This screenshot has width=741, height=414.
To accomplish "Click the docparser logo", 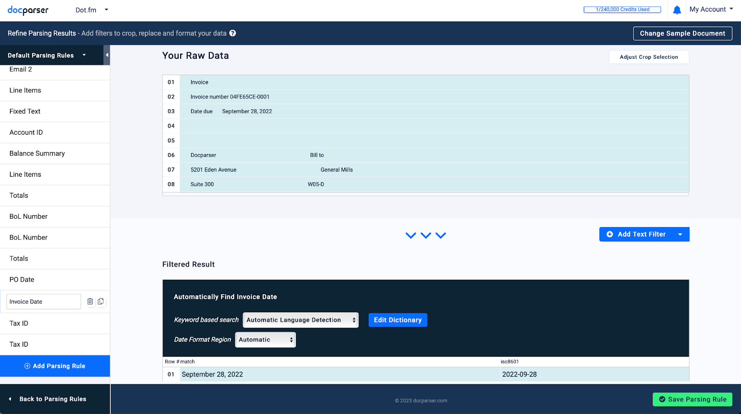I will tap(28, 10).
